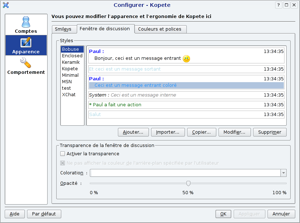The width and height of the screenshot is (300, 223).
Task: Click 'Et ceci est un message sortant' preview
Action: pyautogui.click(x=125, y=69)
